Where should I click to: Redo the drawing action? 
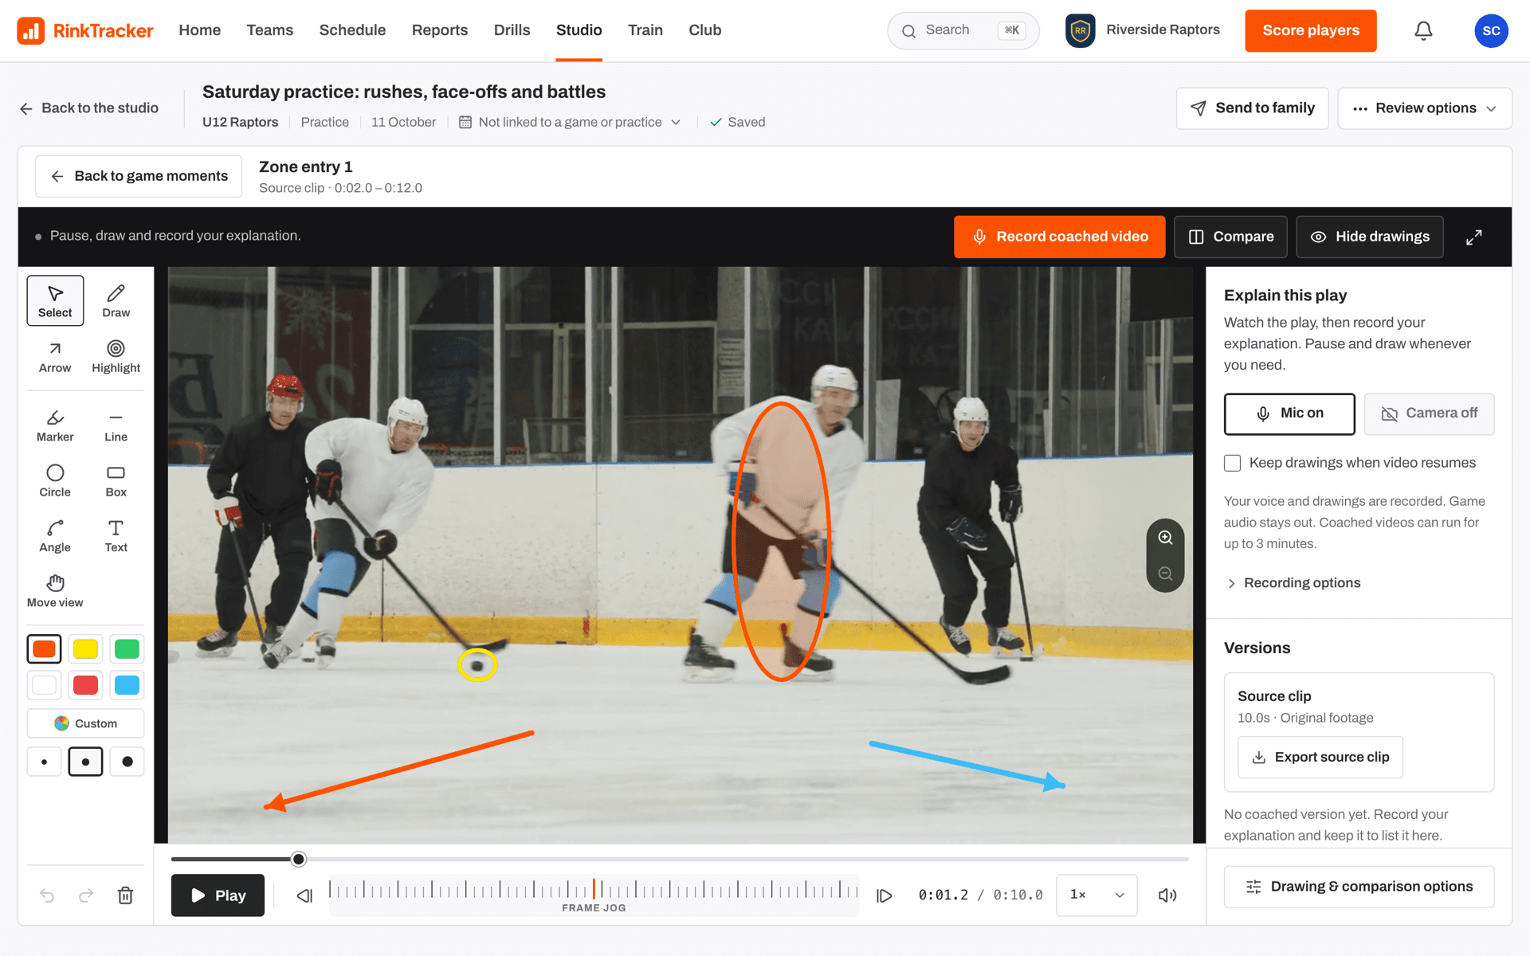tap(86, 895)
